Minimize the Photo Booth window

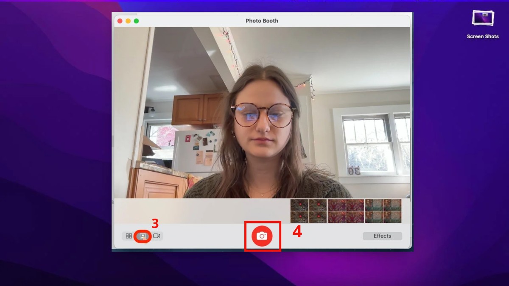click(128, 21)
